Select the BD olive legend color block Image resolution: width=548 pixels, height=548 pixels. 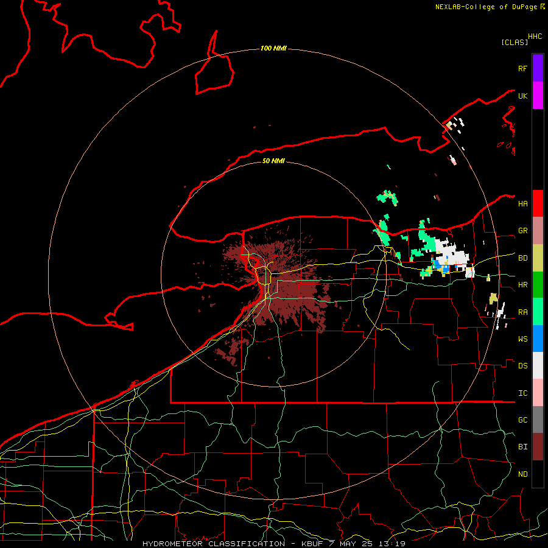538,258
